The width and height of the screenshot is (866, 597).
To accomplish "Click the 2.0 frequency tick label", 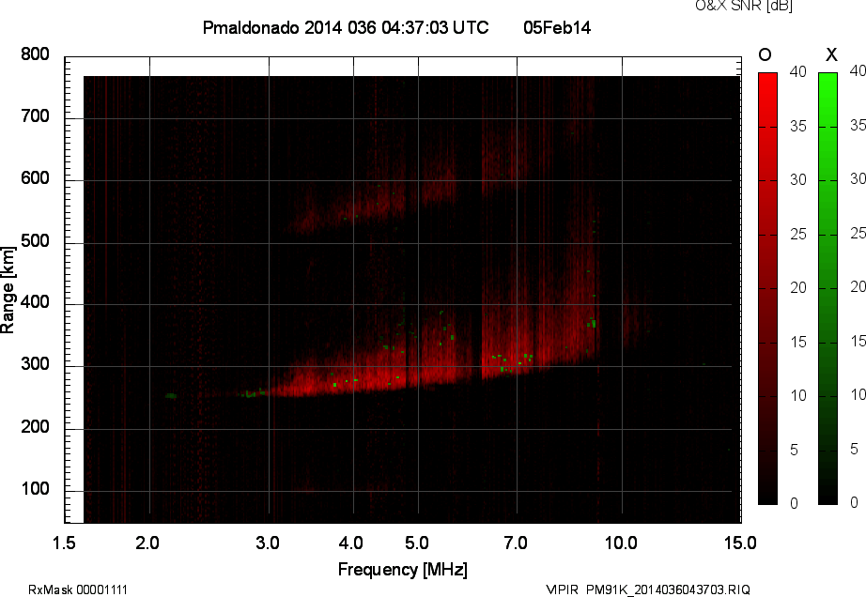I will coord(147,543).
